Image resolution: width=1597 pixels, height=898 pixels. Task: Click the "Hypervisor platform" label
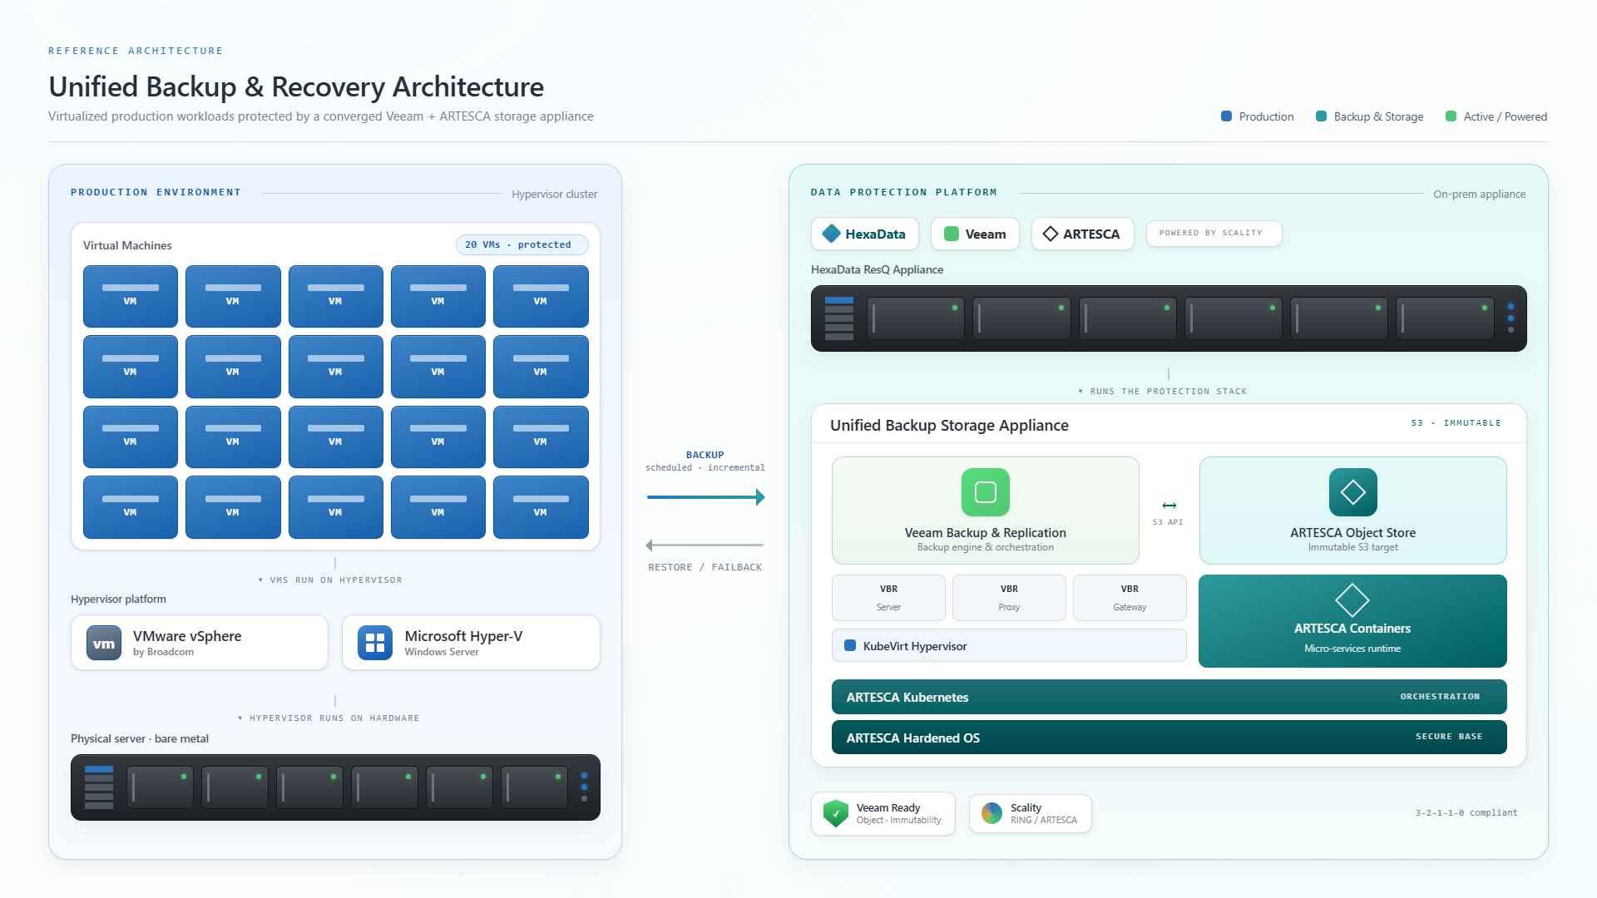coord(118,599)
